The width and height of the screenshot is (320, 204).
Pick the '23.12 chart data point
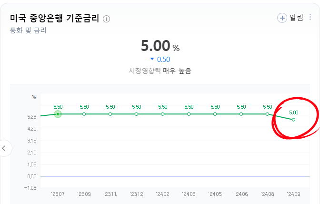(x=136, y=114)
